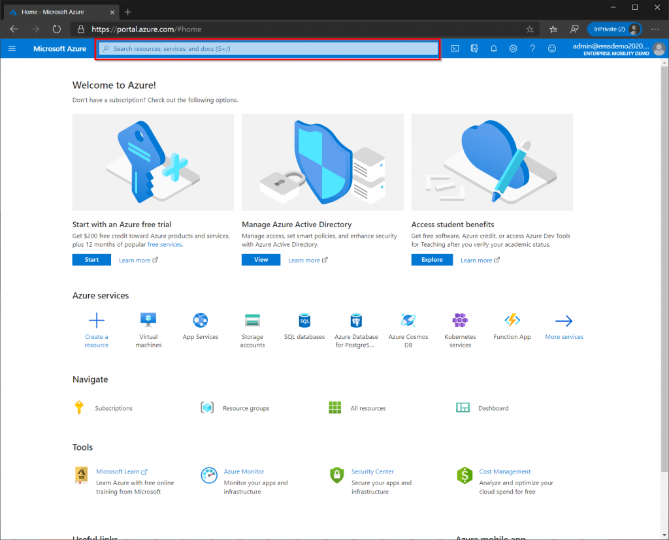Open Azure Database for PostgreSQL icon
This screenshot has height=540, width=669.
click(356, 321)
